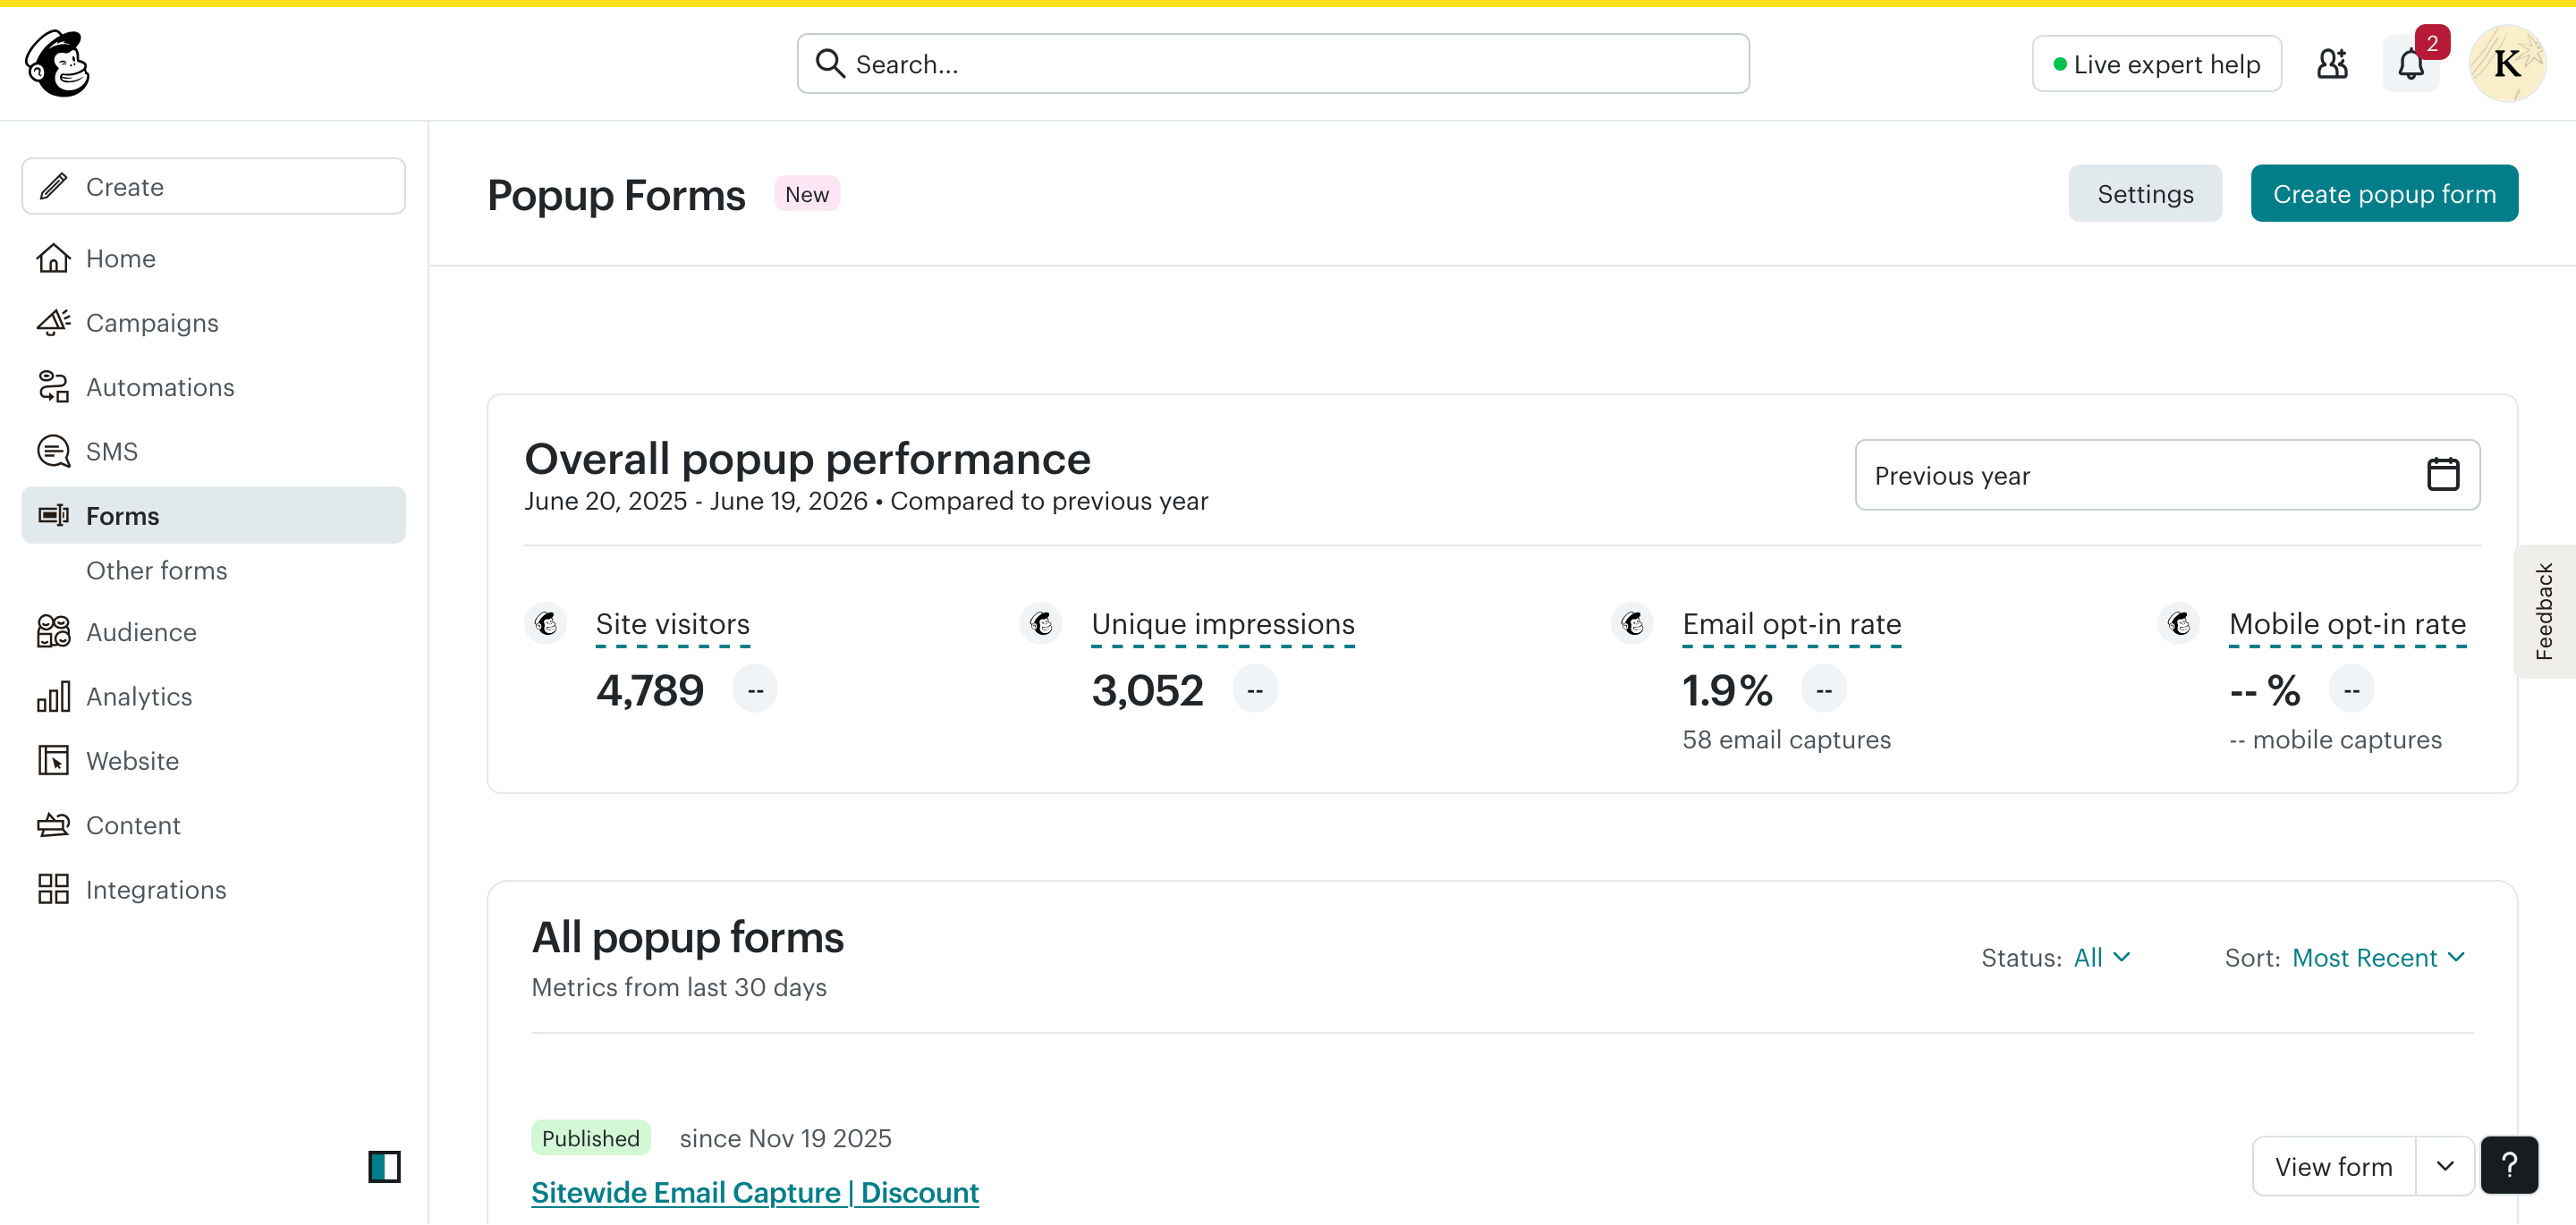Open Integrations in the sidebar
The height and width of the screenshot is (1225, 2576).
tap(213, 889)
